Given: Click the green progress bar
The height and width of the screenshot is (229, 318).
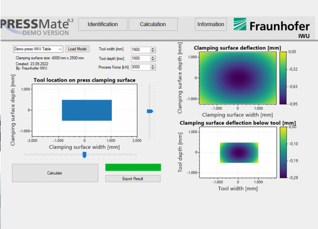Looking at the screenshot, I should (133, 167).
